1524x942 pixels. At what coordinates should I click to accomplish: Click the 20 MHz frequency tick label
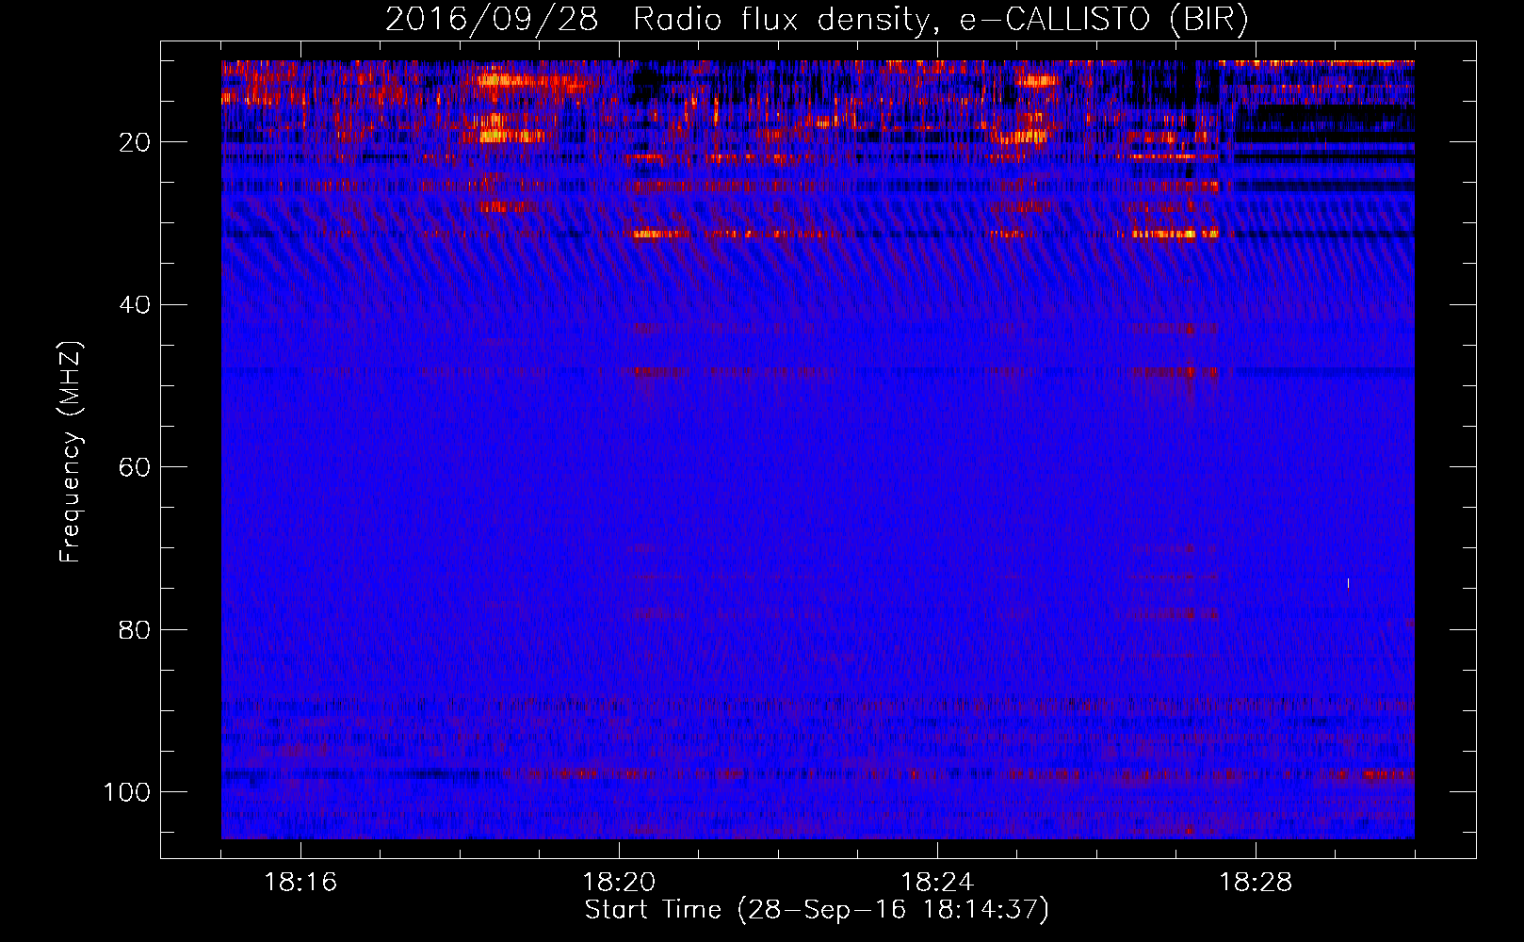pos(135,143)
